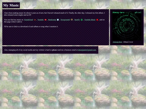
Task: Open the Atmosp-here caption link
Action: (x=117, y=42)
